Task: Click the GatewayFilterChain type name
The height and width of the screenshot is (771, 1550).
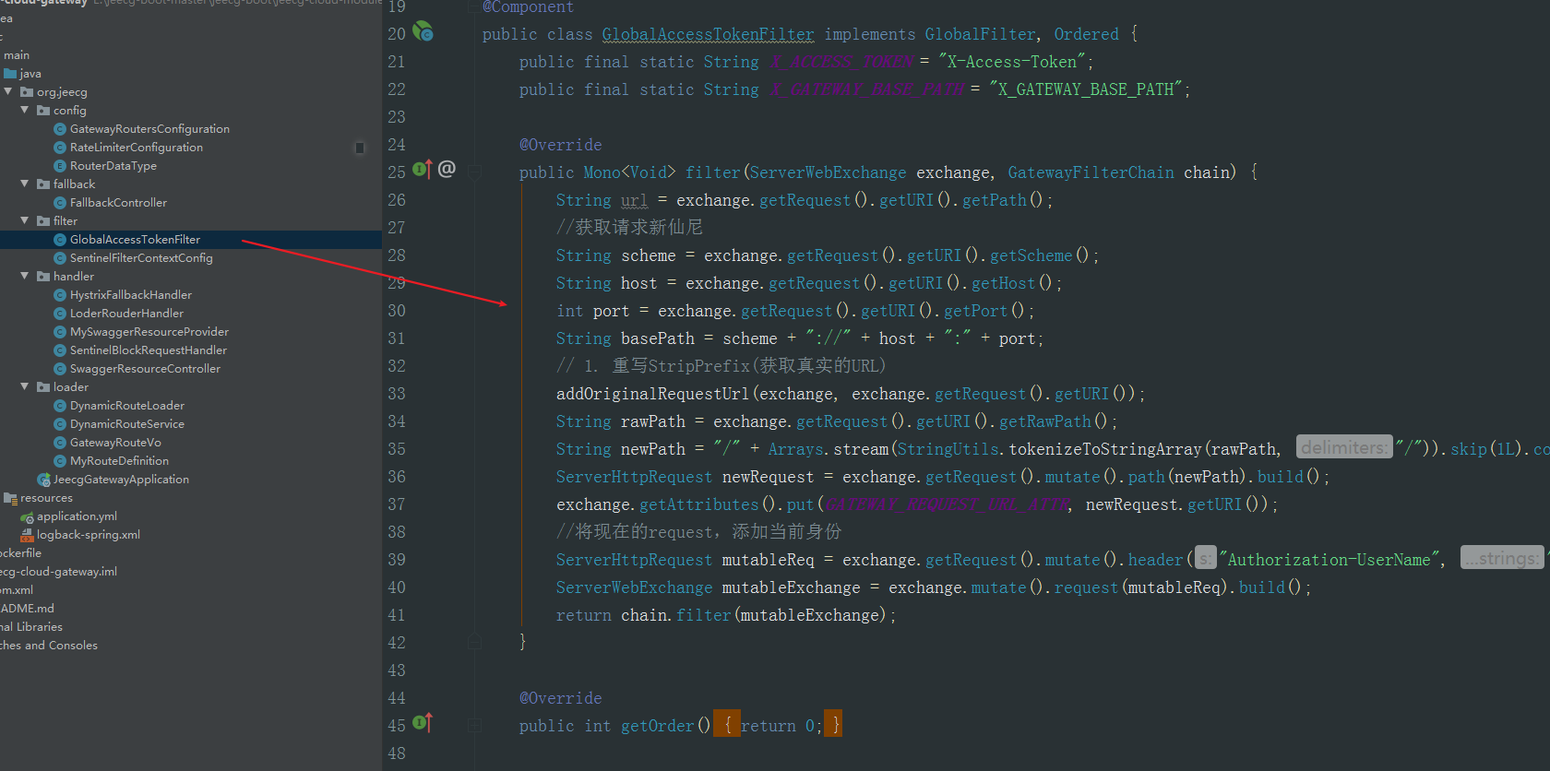Action: click(1091, 172)
